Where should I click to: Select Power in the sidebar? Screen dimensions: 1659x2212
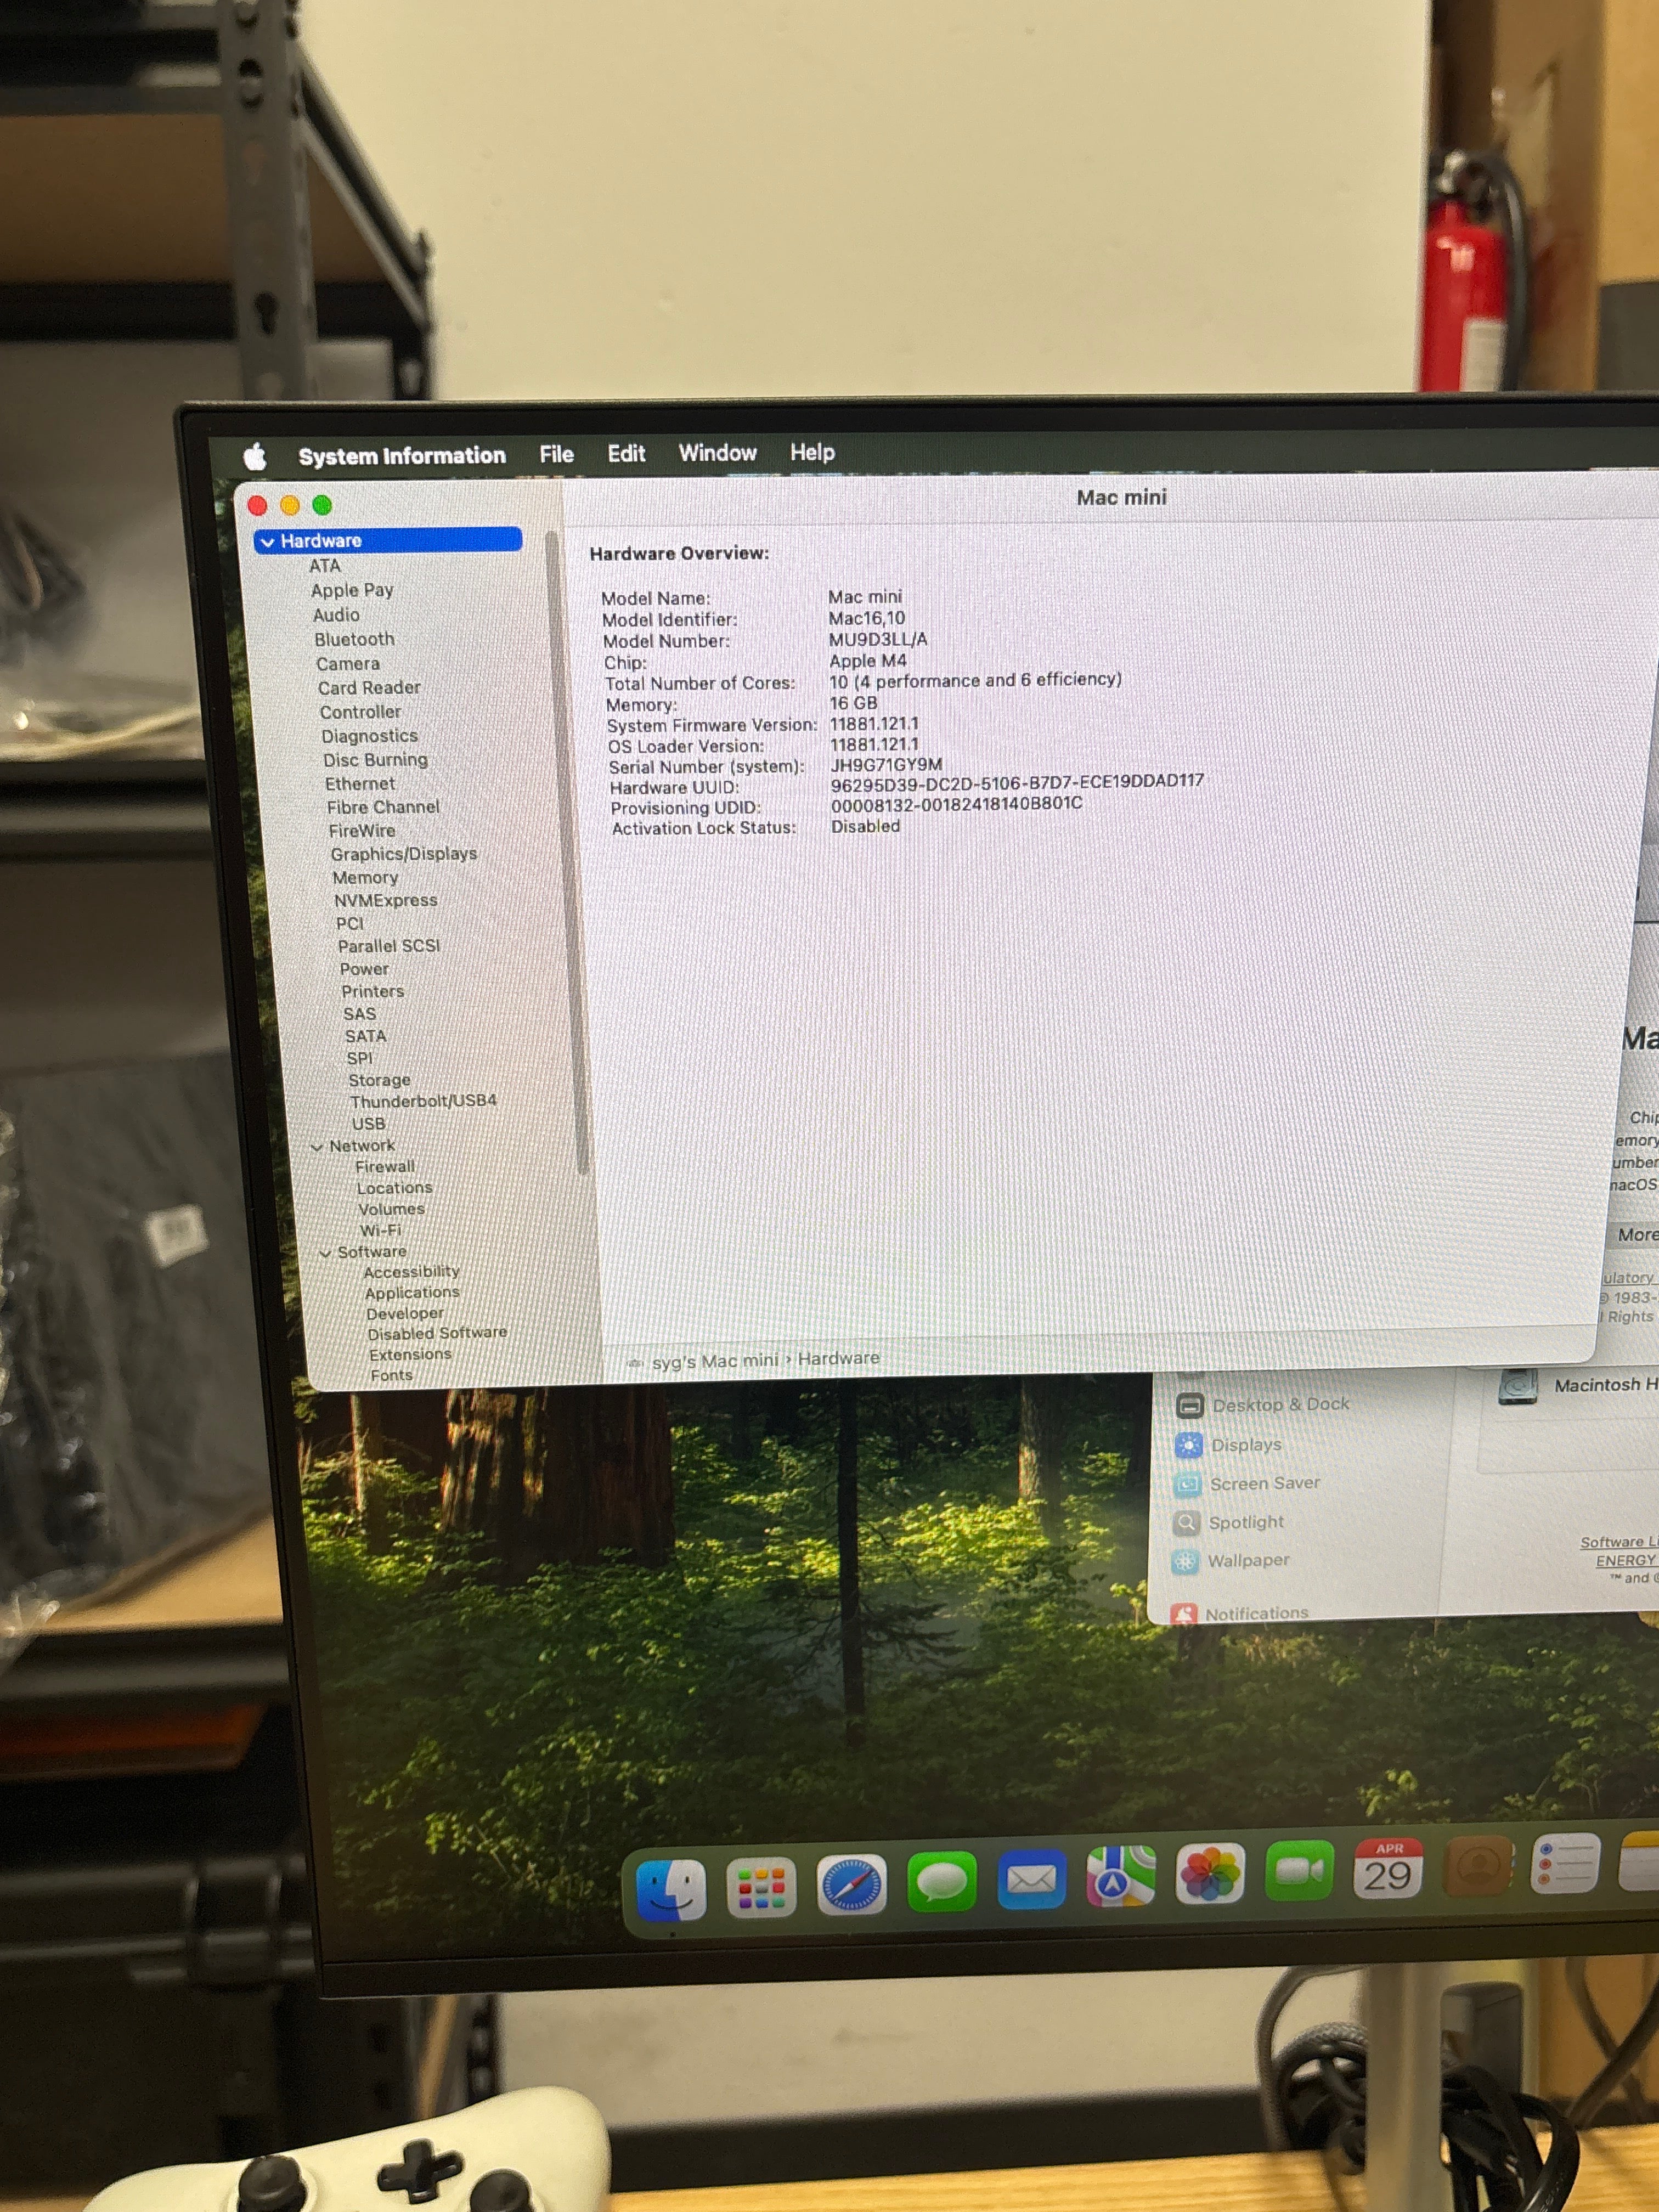(364, 969)
